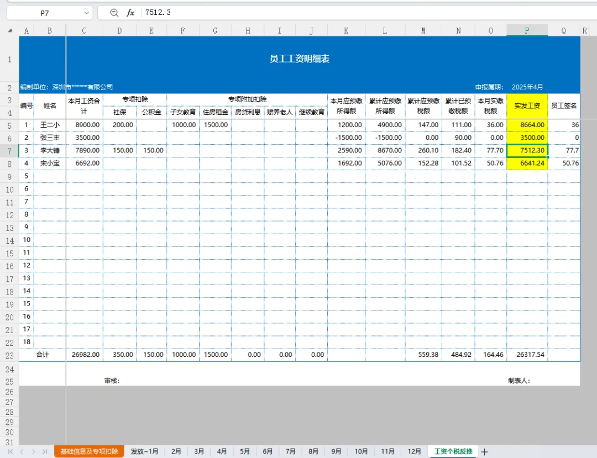Click the 本月工资合计 header cell

[x=84, y=106]
